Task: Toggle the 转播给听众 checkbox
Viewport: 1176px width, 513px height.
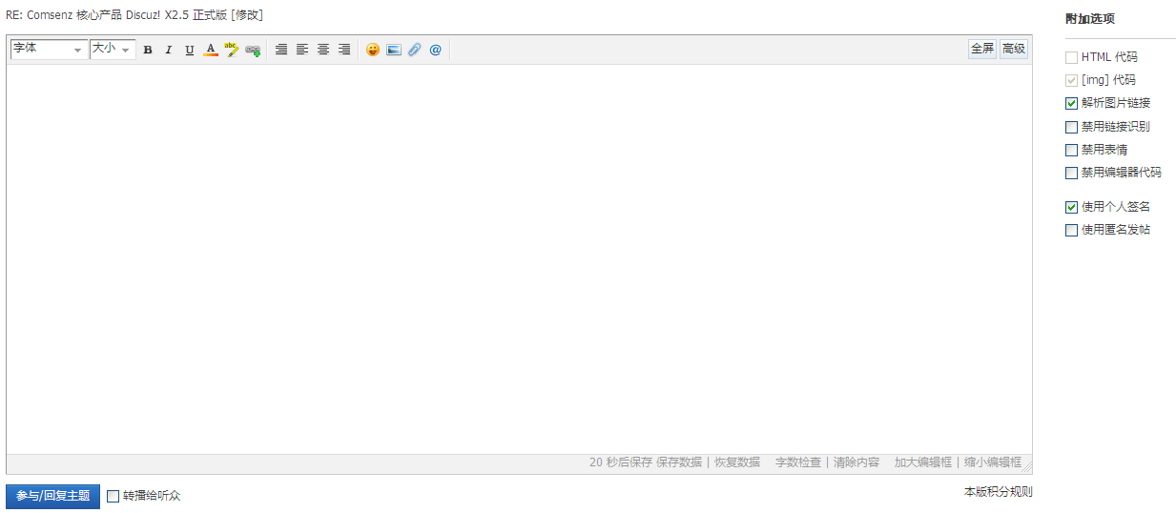Action: click(113, 496)
